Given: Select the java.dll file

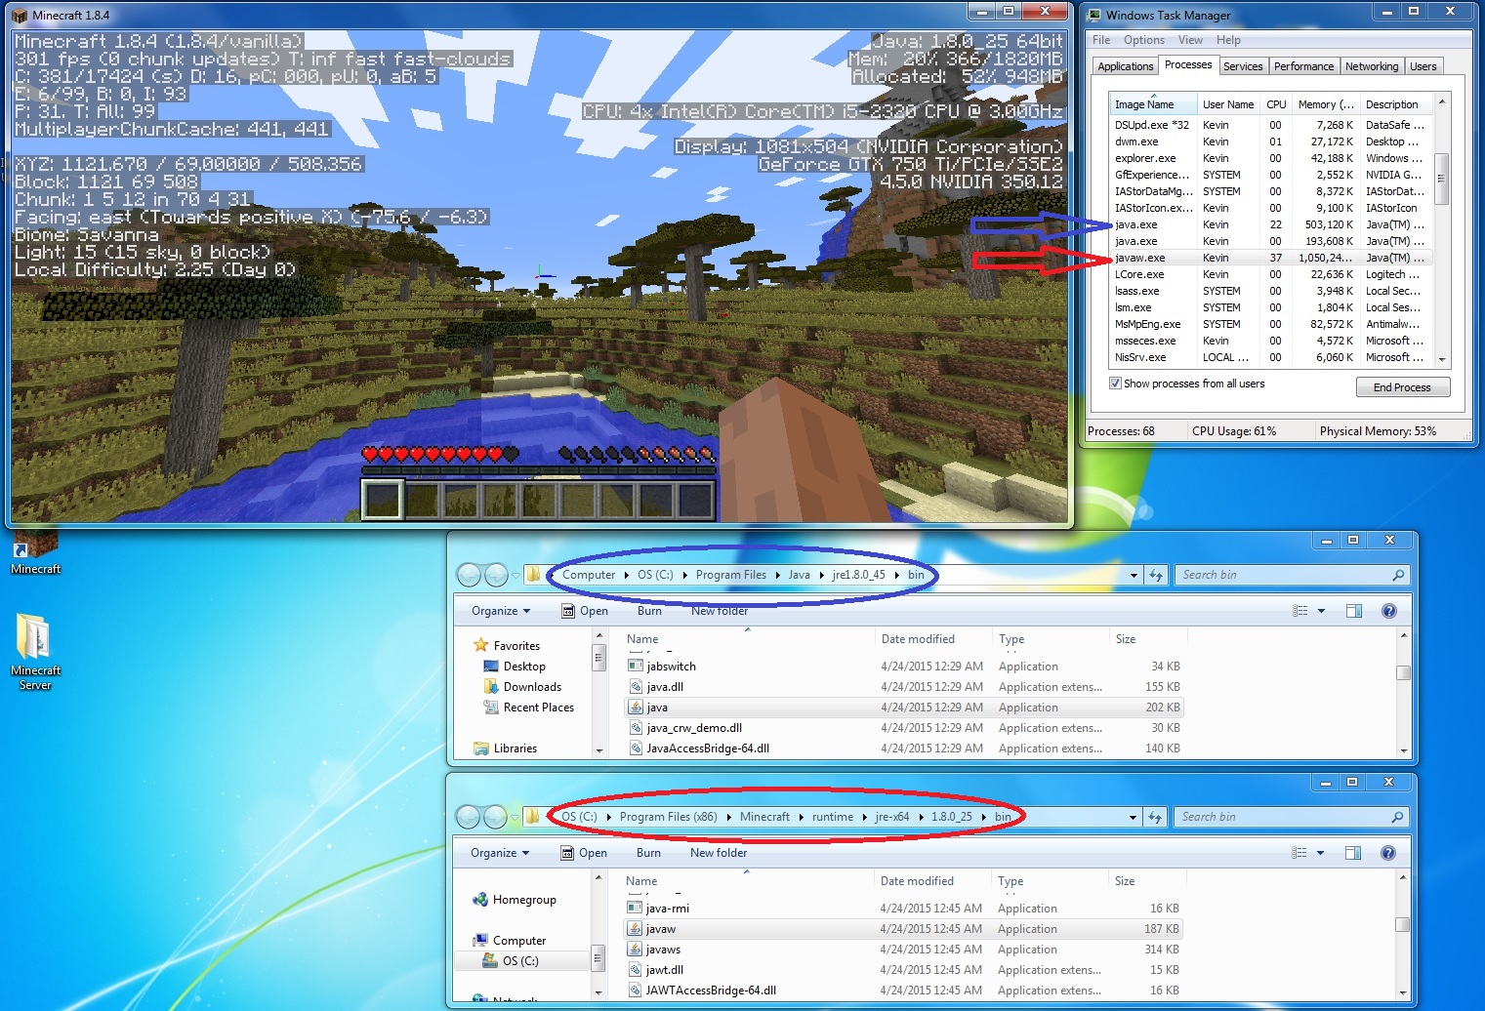Looking at the screenshot, I should coord(904,687).
